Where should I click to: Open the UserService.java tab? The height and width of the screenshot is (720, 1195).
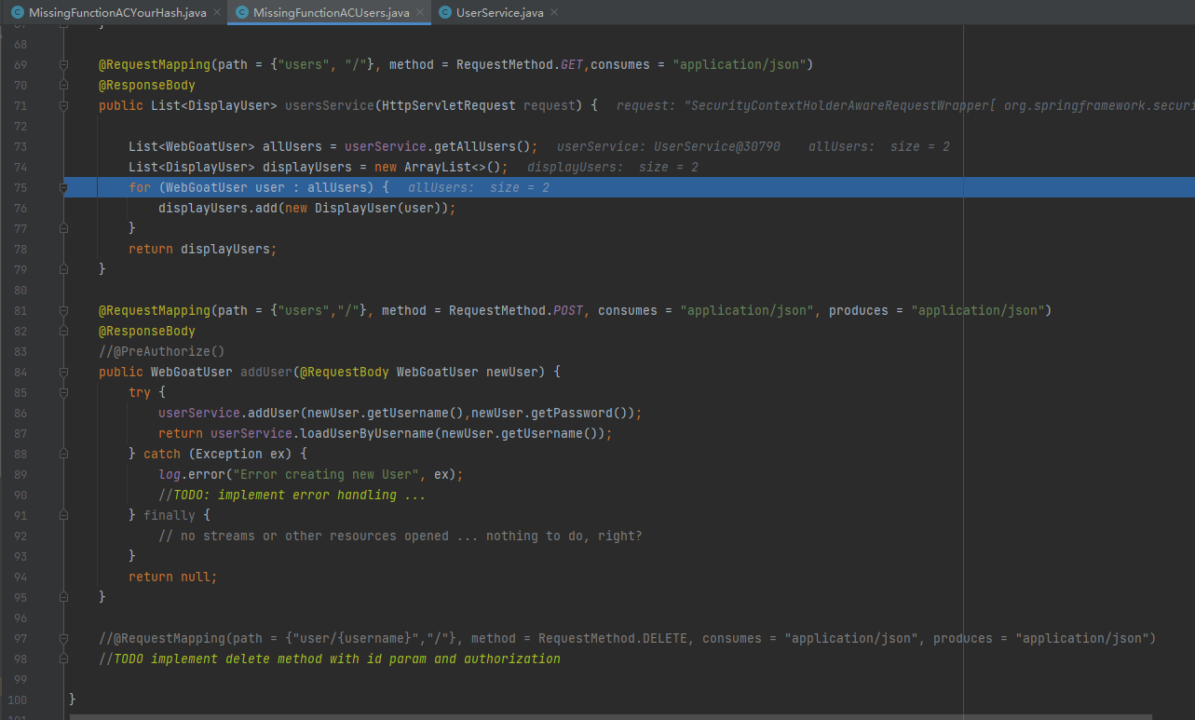tap(499, 13)
